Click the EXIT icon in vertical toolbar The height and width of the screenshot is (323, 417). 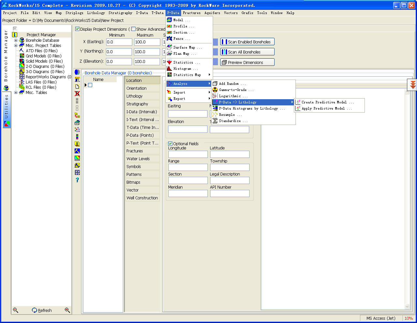coord(77,79)
